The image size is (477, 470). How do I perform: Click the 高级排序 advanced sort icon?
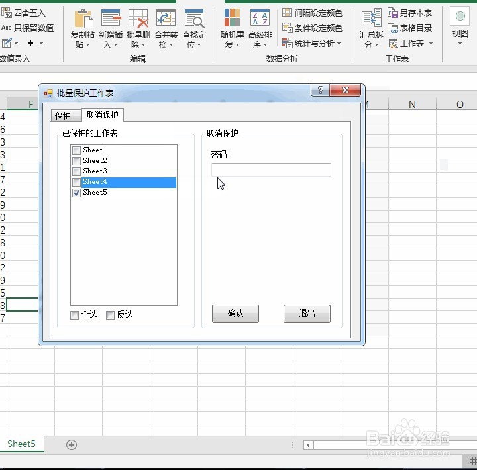pyautogui.click(x=260, y=18)
